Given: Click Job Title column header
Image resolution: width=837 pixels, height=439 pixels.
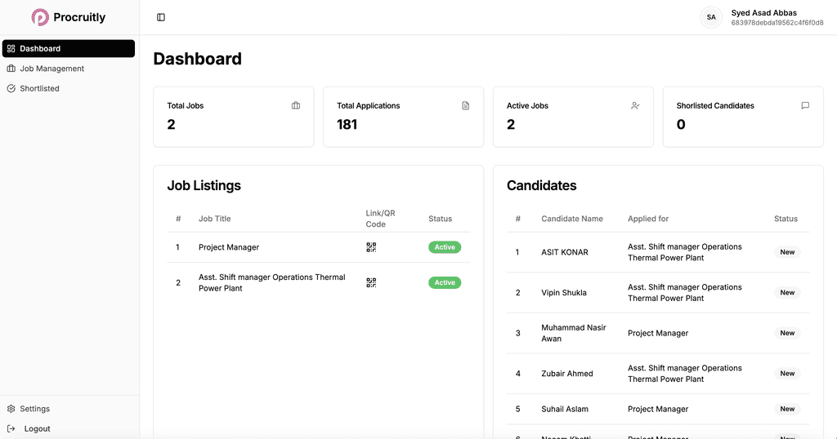Looking at the screenshot, I should point(215,219).
